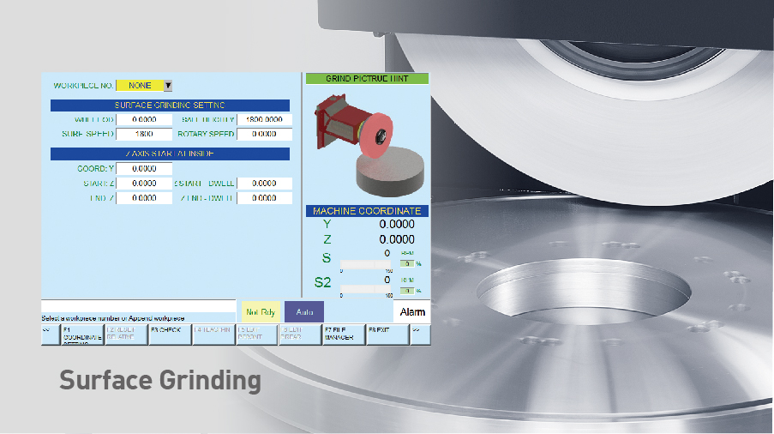Image resolution: width=774 pixels, height=434 pixels.
Task: Select the yellow NONE workpiece field
Action: pyautogui.click(x=140, y=86)
